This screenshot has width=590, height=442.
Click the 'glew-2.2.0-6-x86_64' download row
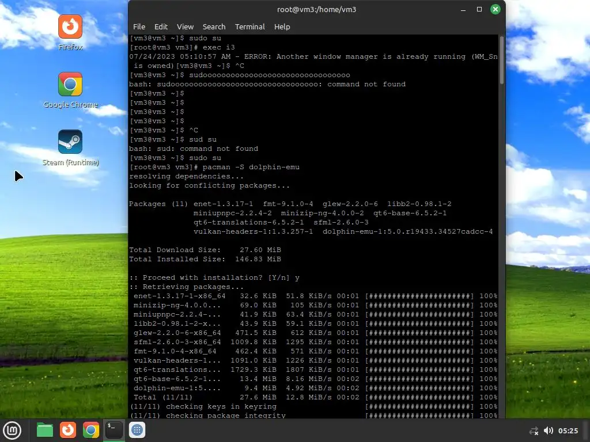point(315,333)
